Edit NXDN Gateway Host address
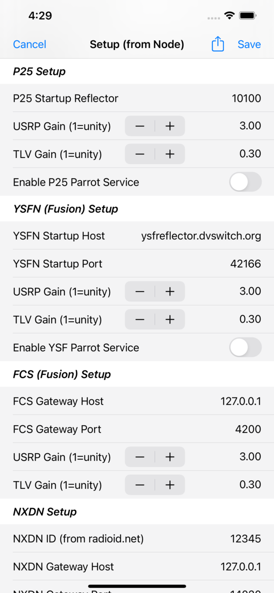 241,567
